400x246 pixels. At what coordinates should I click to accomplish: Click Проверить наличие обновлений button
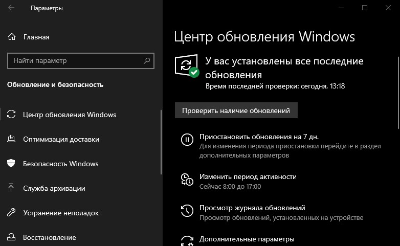tap(236, 110)
